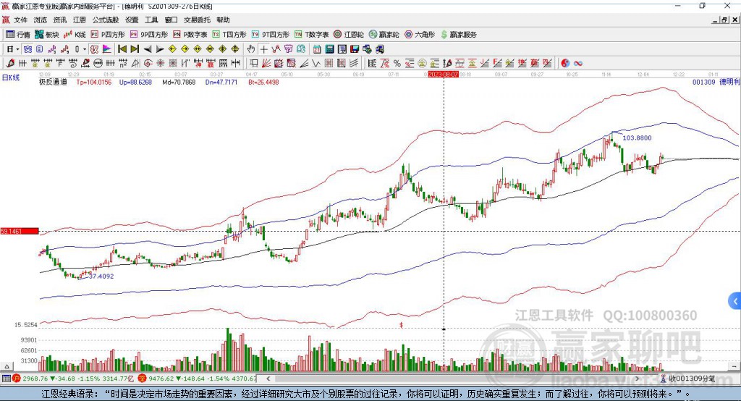This screenshot has width=741, height=401.
Task: Open the calendar icon showing 21
Action: 317,49
